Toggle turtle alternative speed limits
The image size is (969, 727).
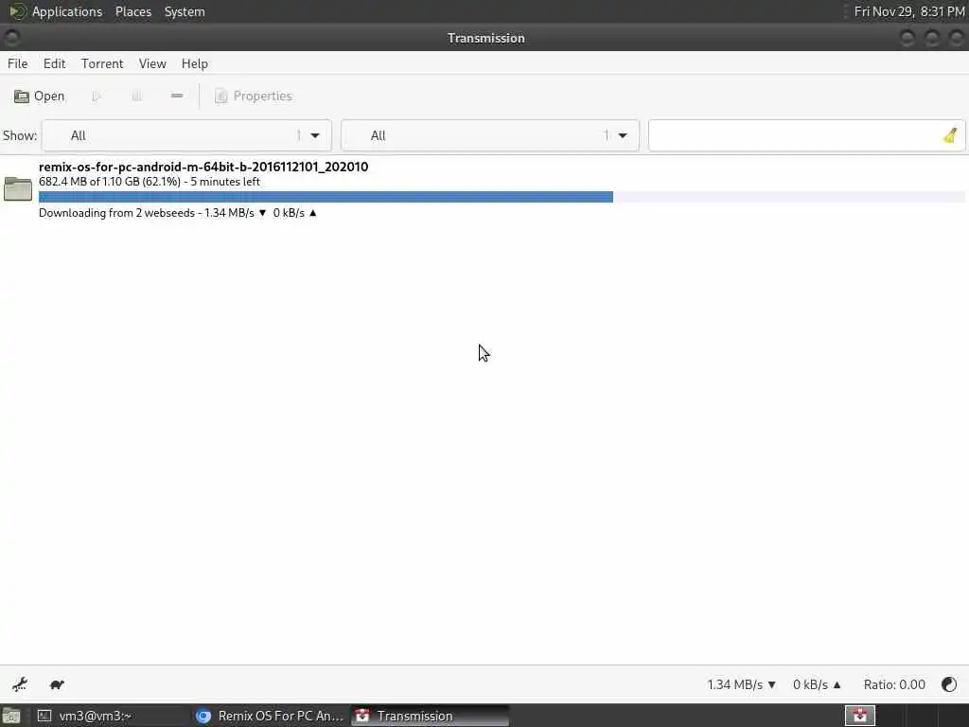(x=57, y=684)
